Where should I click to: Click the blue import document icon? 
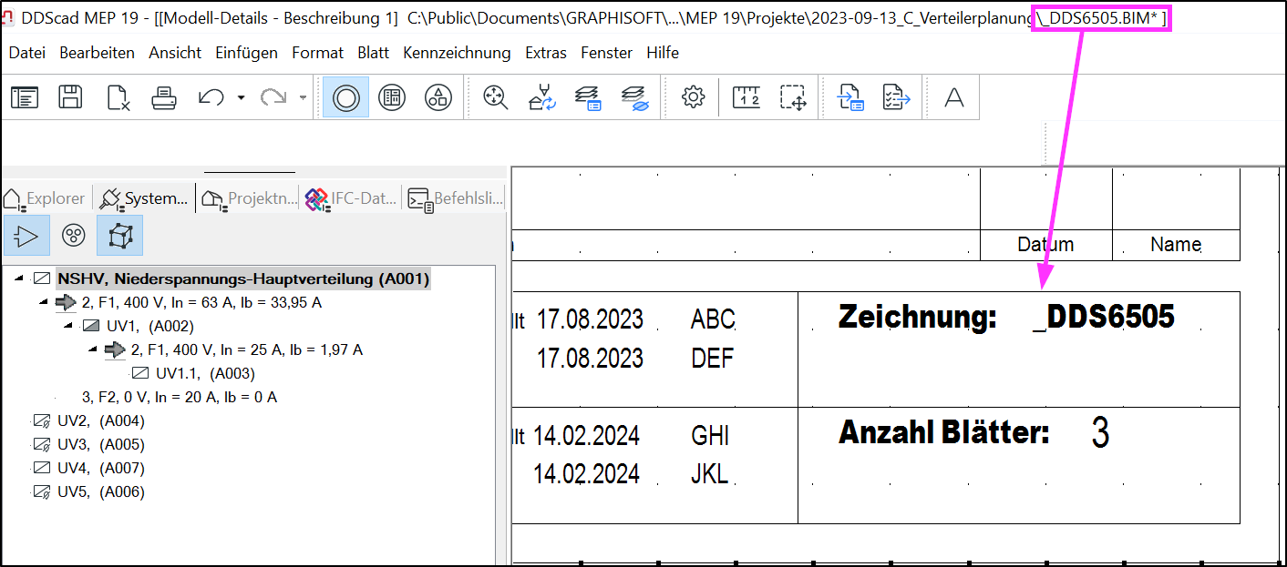click(x=850, y=97)
